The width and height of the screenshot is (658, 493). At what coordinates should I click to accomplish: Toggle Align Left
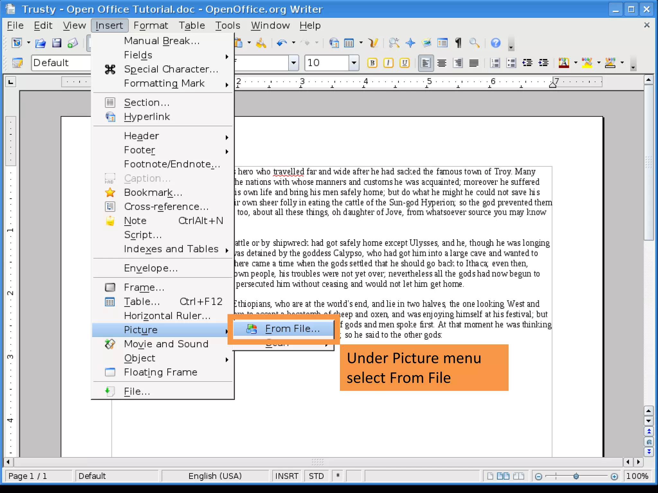[426, 63]
